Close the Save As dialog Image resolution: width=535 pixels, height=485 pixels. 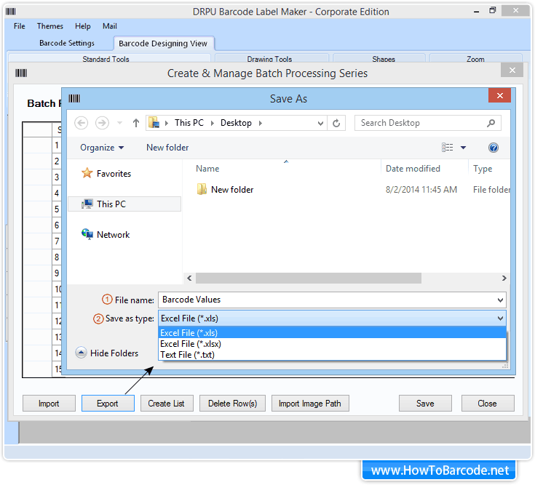click(499, 95)
